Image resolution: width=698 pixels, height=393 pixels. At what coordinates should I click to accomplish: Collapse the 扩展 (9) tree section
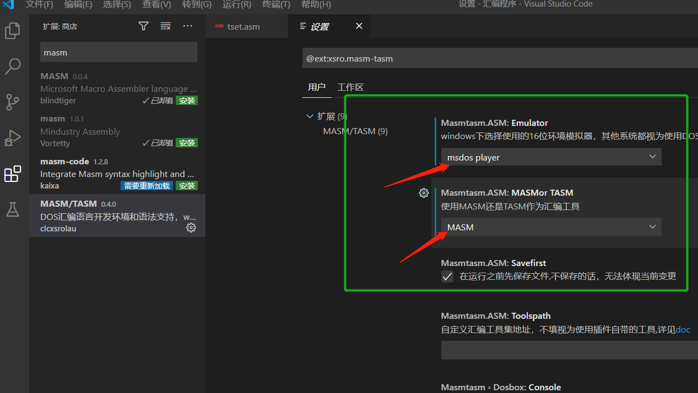tap(310, 116)
